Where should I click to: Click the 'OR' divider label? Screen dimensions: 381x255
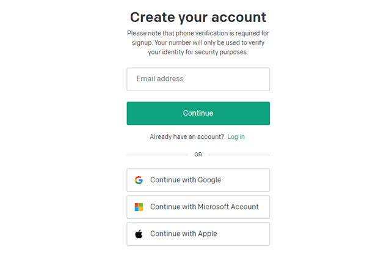[x=198, y=155]
